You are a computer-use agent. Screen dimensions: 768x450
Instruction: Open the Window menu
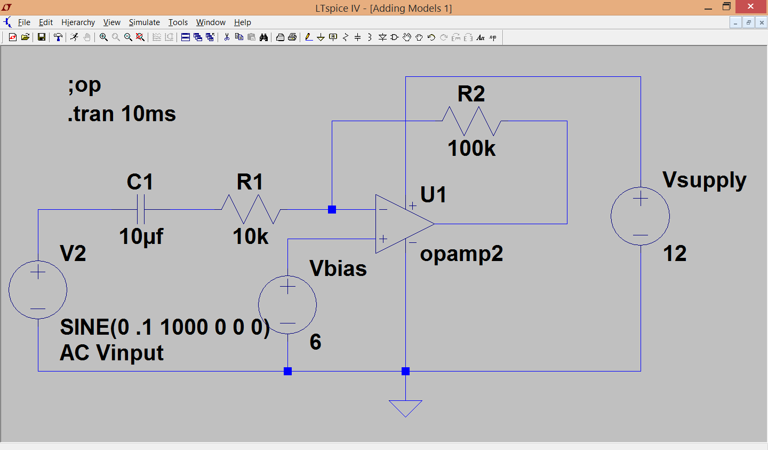point(211,22)
